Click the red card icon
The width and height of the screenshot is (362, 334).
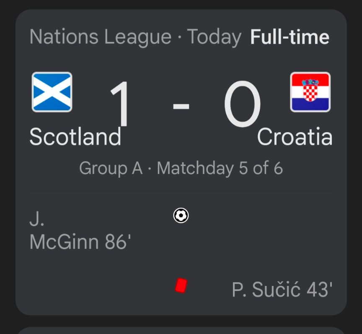coord(181,286)
